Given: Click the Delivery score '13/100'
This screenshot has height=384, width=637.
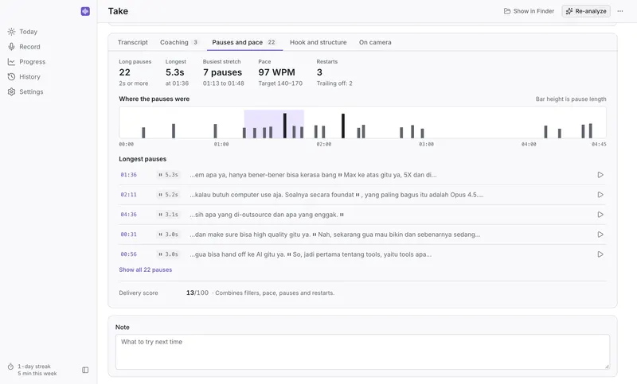Looking at the screenshot, I should click(x=197, y=293).
